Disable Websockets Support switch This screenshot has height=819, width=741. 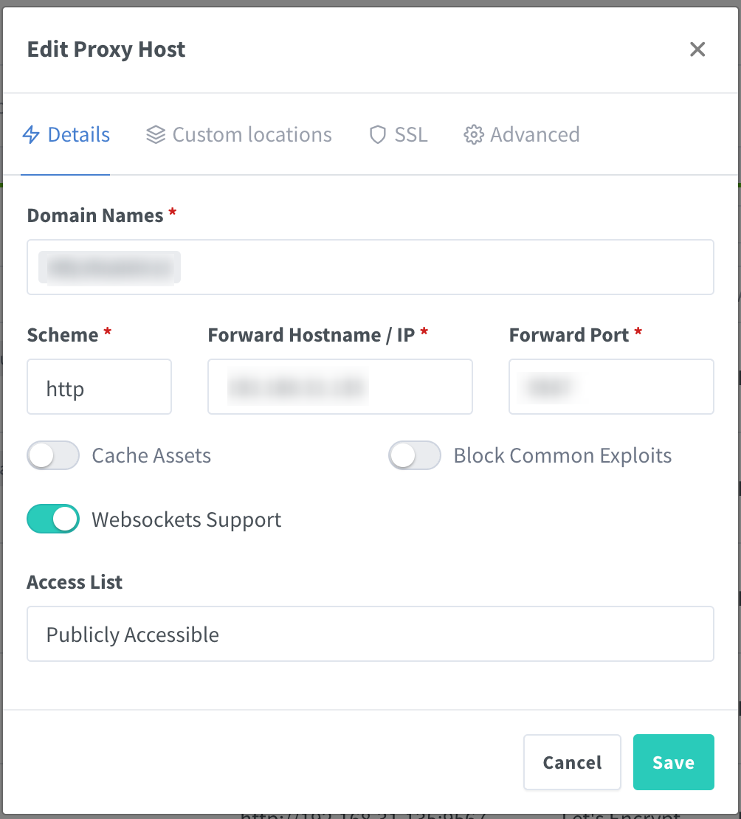[x=53, y=519]
